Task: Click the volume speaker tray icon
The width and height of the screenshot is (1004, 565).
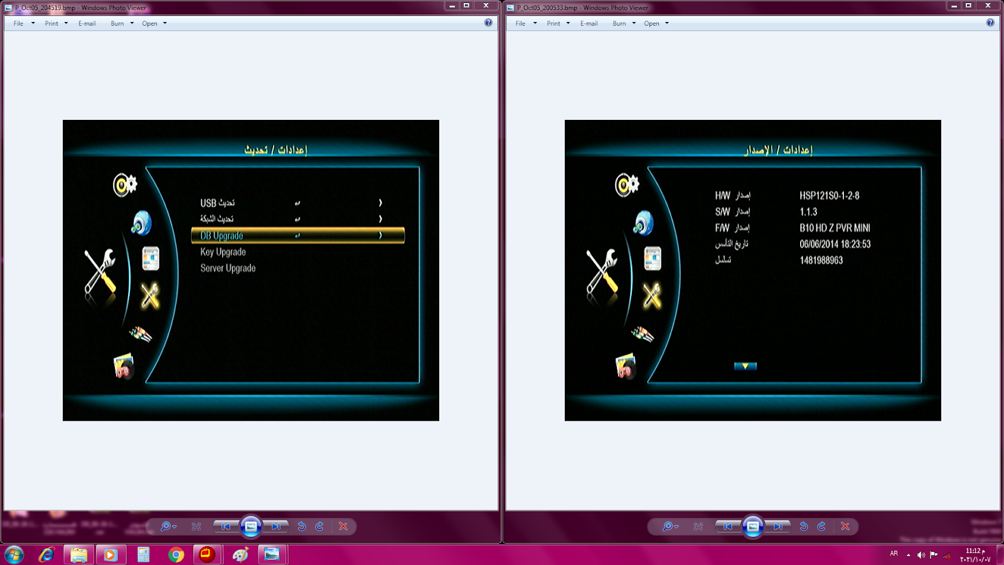Action: point(921,555)
